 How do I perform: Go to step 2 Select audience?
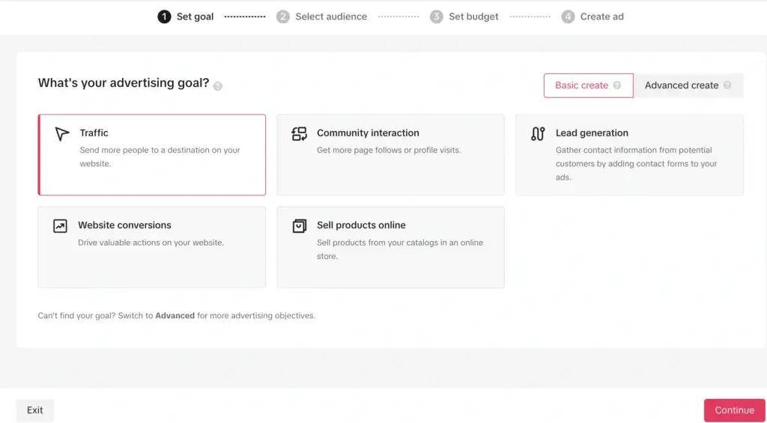pos(322,16)
